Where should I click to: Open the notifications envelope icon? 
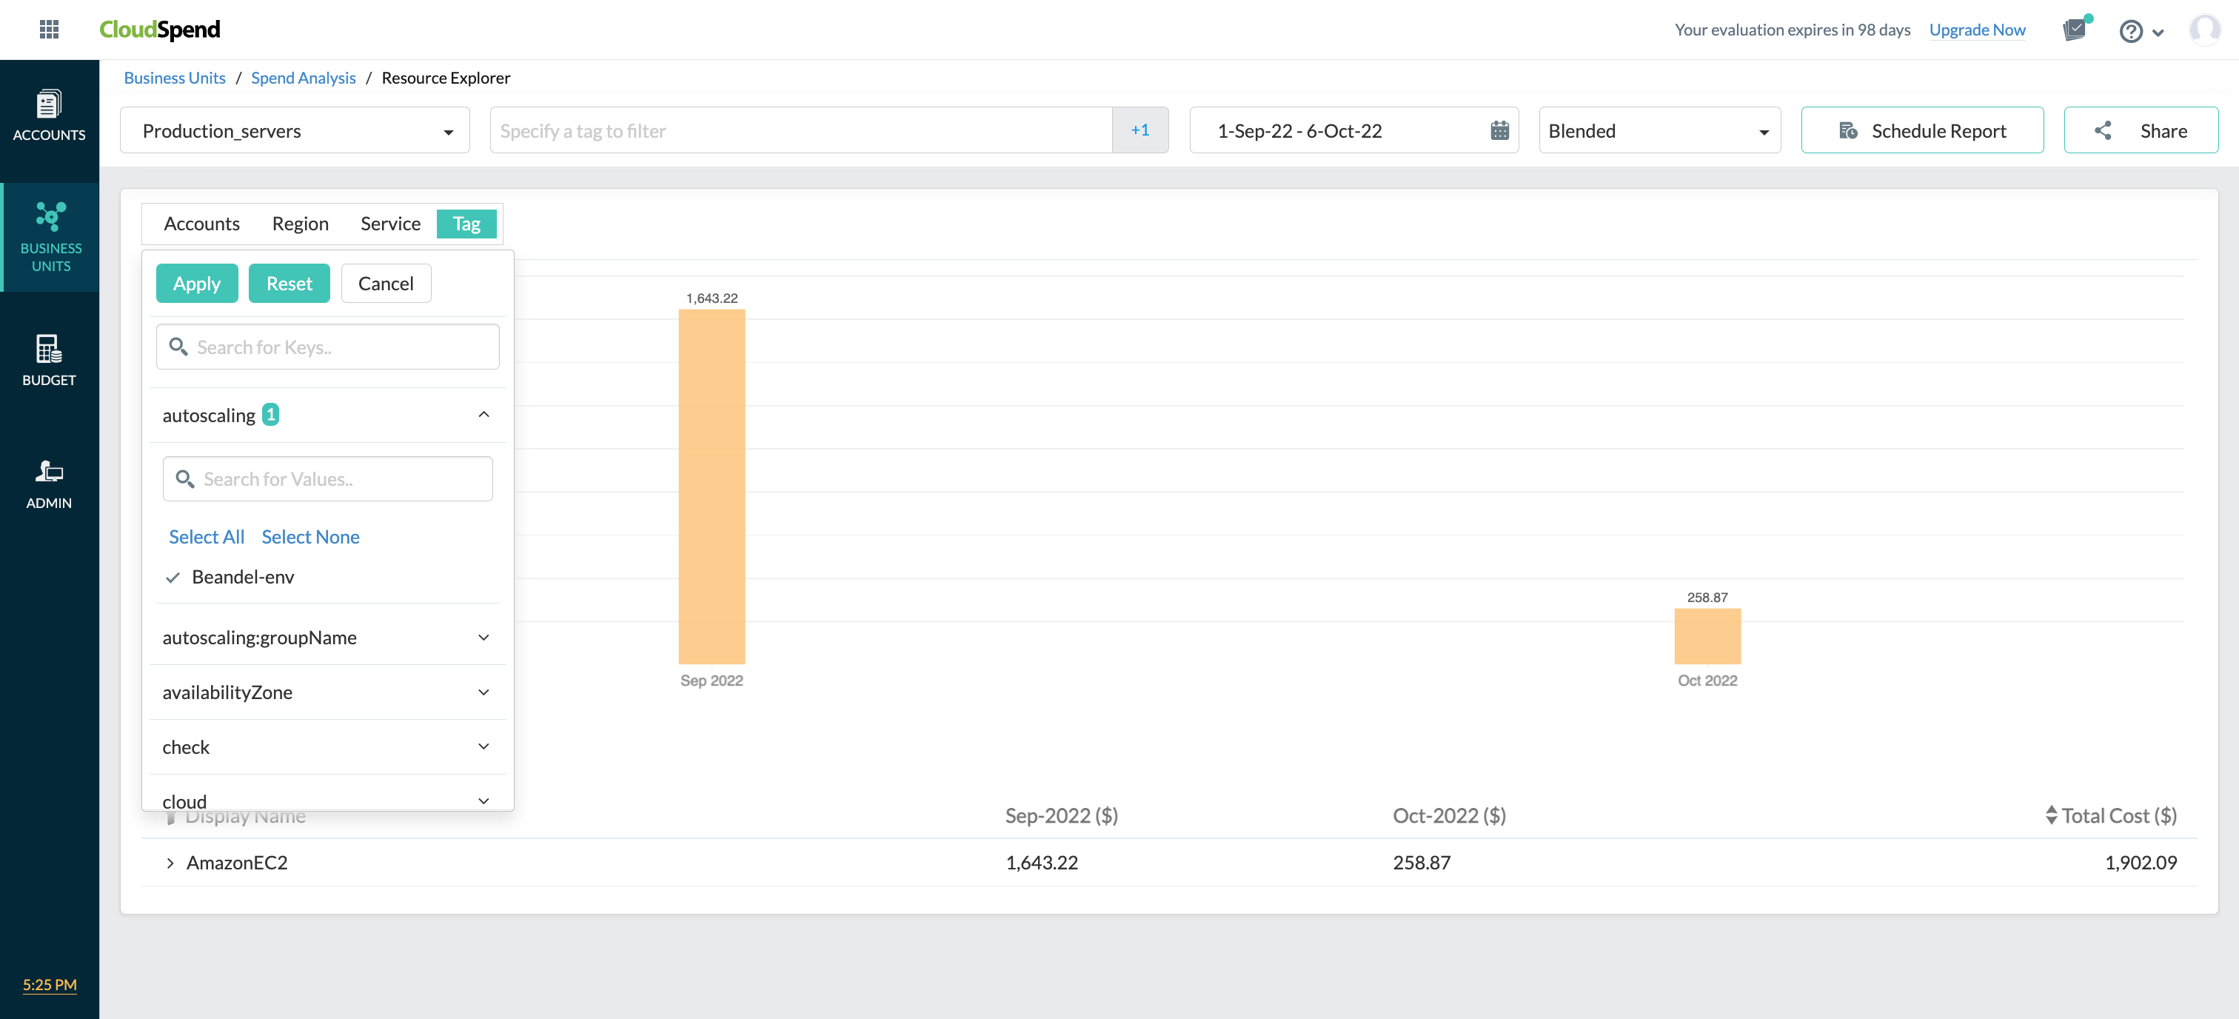[2076, 29]
